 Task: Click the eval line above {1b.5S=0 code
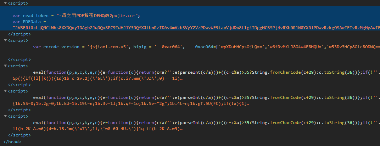pyautogui.click(x=206, y=97)
